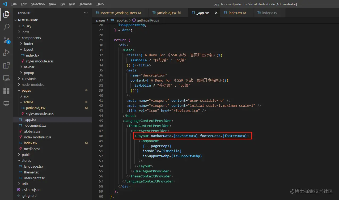Click _app.tsx breadcrumb segment

pyautogui.click(x=119, y=20)
